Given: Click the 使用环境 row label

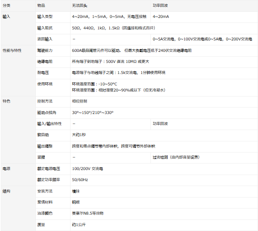Looking at the screenshot, I should coord(45,84).
